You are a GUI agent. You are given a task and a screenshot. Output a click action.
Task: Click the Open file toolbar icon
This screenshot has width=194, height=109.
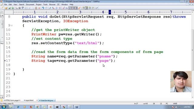pyautogui.click(x=6, y=8)
